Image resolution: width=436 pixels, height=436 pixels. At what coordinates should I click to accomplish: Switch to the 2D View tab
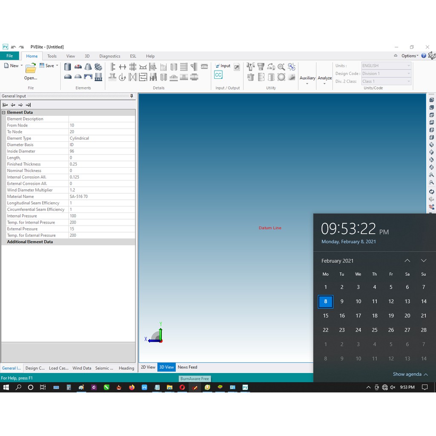(x=148, y=367)
